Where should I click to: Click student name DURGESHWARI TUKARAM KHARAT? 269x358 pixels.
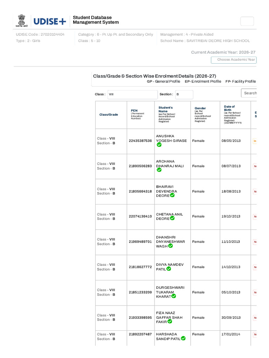170,292
